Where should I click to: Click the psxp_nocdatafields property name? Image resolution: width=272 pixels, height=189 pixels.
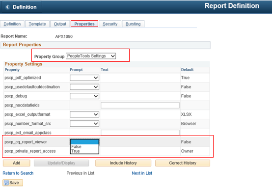(22, 105)
